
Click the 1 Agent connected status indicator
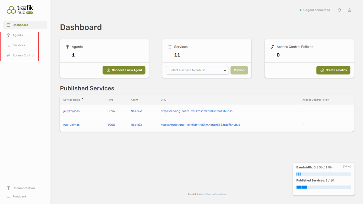point(315,10)
